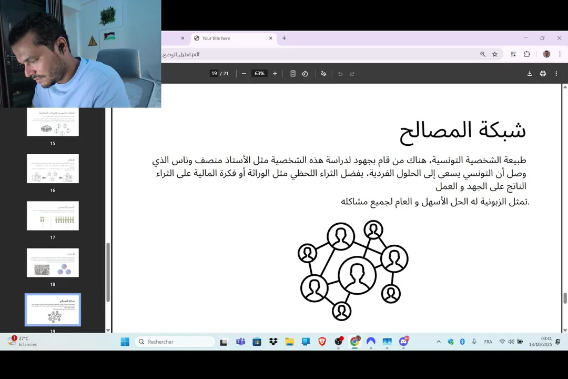Viewport: 568px width, 379px height.
Task: Click the document vertical scrollbar thumb
Action: [x=565, y=298]
